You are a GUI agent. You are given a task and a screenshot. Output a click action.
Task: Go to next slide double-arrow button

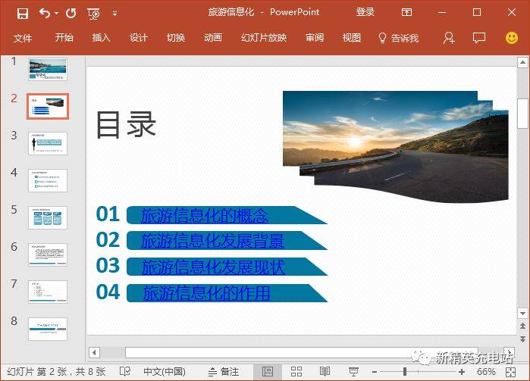(x=522, y=339)
